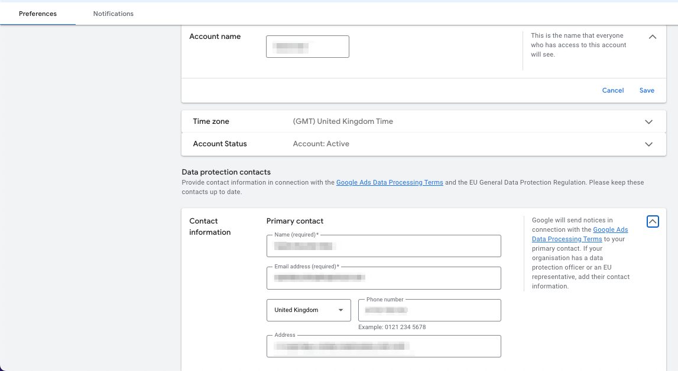Click the Phone number field
678x371 pixels.
[429, 310]
